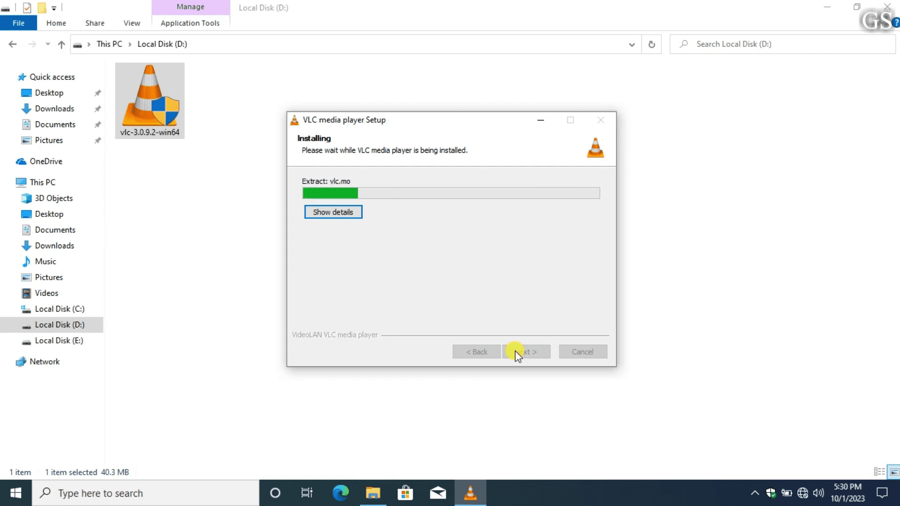Open Local Disk (E:) in sidebar

pos(59,341)
